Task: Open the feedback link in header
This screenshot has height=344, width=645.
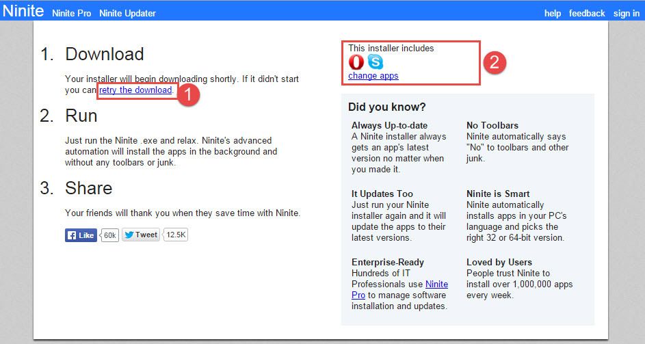Action: pyautogui.click(x=587, y=13)
